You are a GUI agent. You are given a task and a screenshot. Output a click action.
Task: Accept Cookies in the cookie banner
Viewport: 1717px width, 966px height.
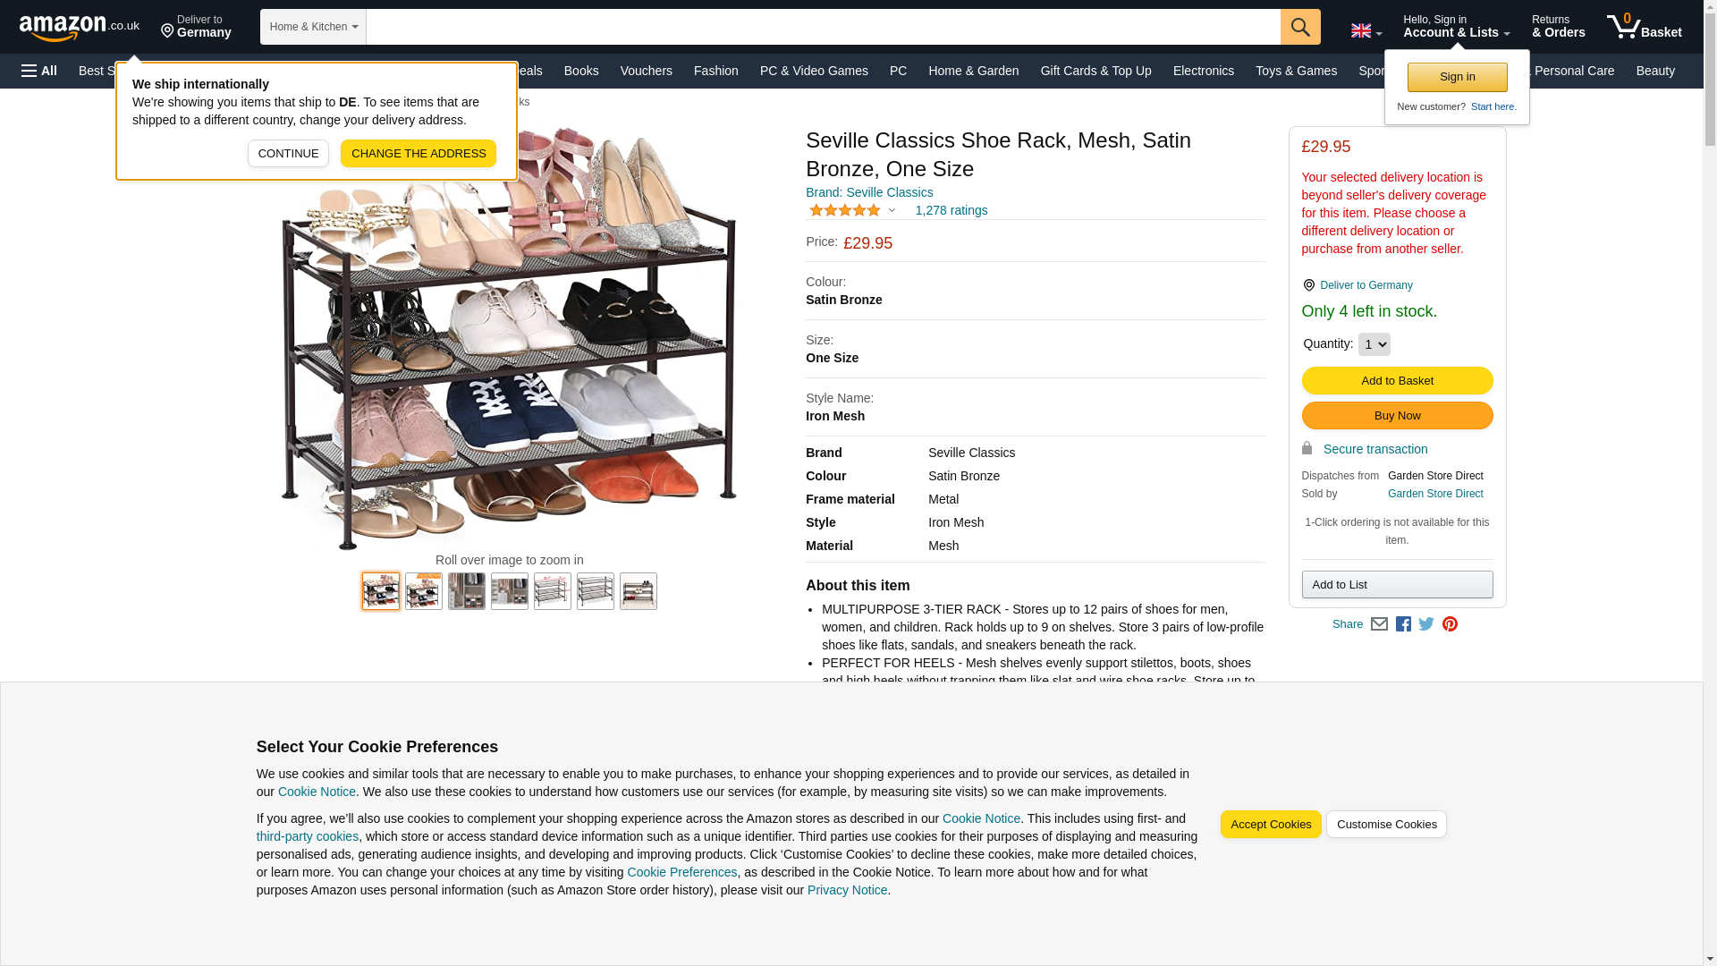pos(1271,825)
